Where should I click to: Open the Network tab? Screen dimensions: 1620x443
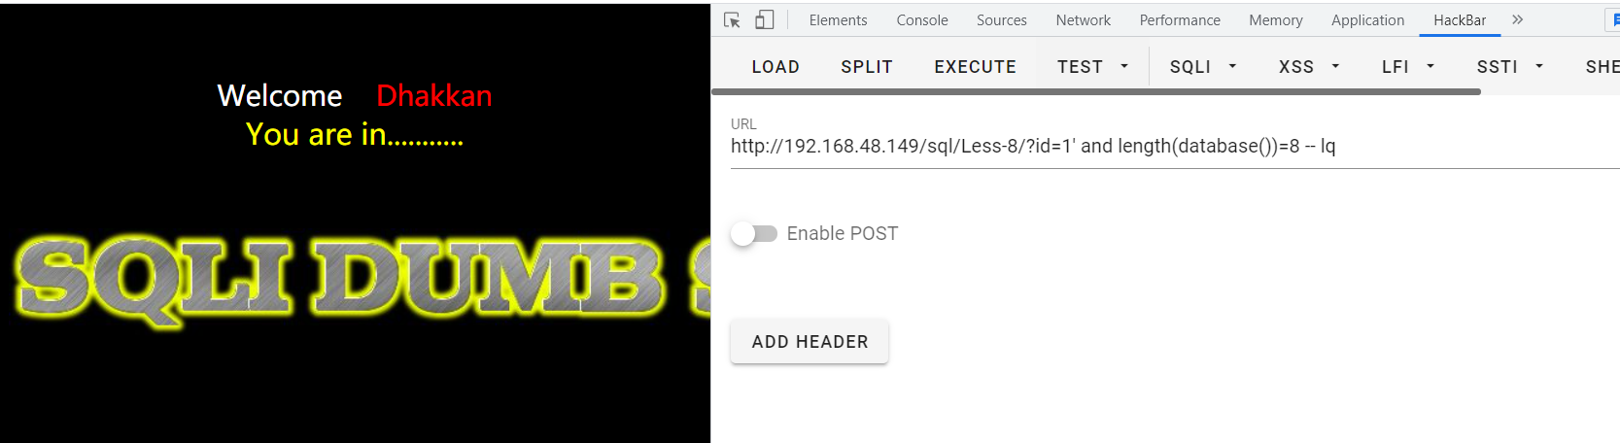click(1083, 20)
